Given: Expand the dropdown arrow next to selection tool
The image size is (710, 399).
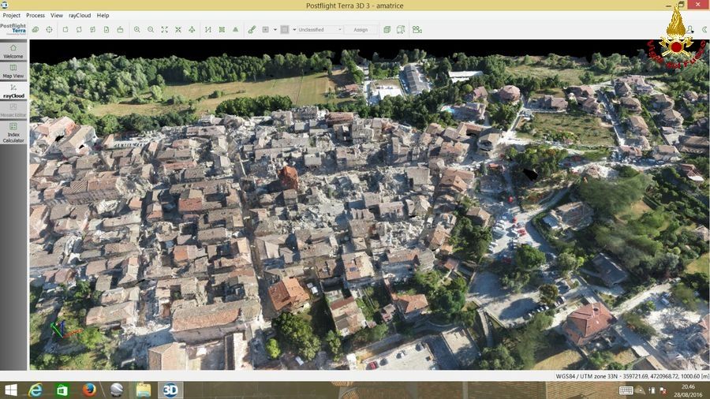Looking at the screenshot, I should coord(274,30).
